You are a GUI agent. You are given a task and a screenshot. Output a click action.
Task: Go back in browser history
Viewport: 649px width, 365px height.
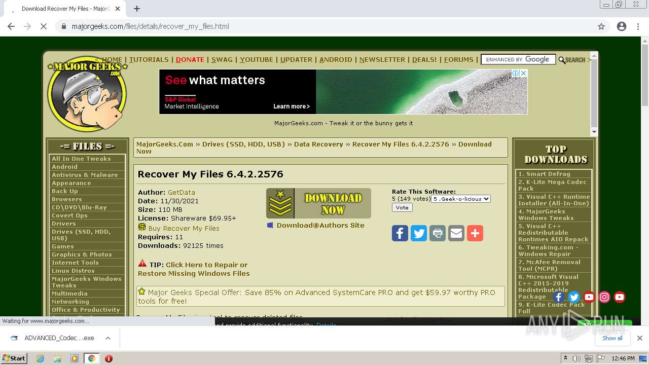tap(11, 26)
